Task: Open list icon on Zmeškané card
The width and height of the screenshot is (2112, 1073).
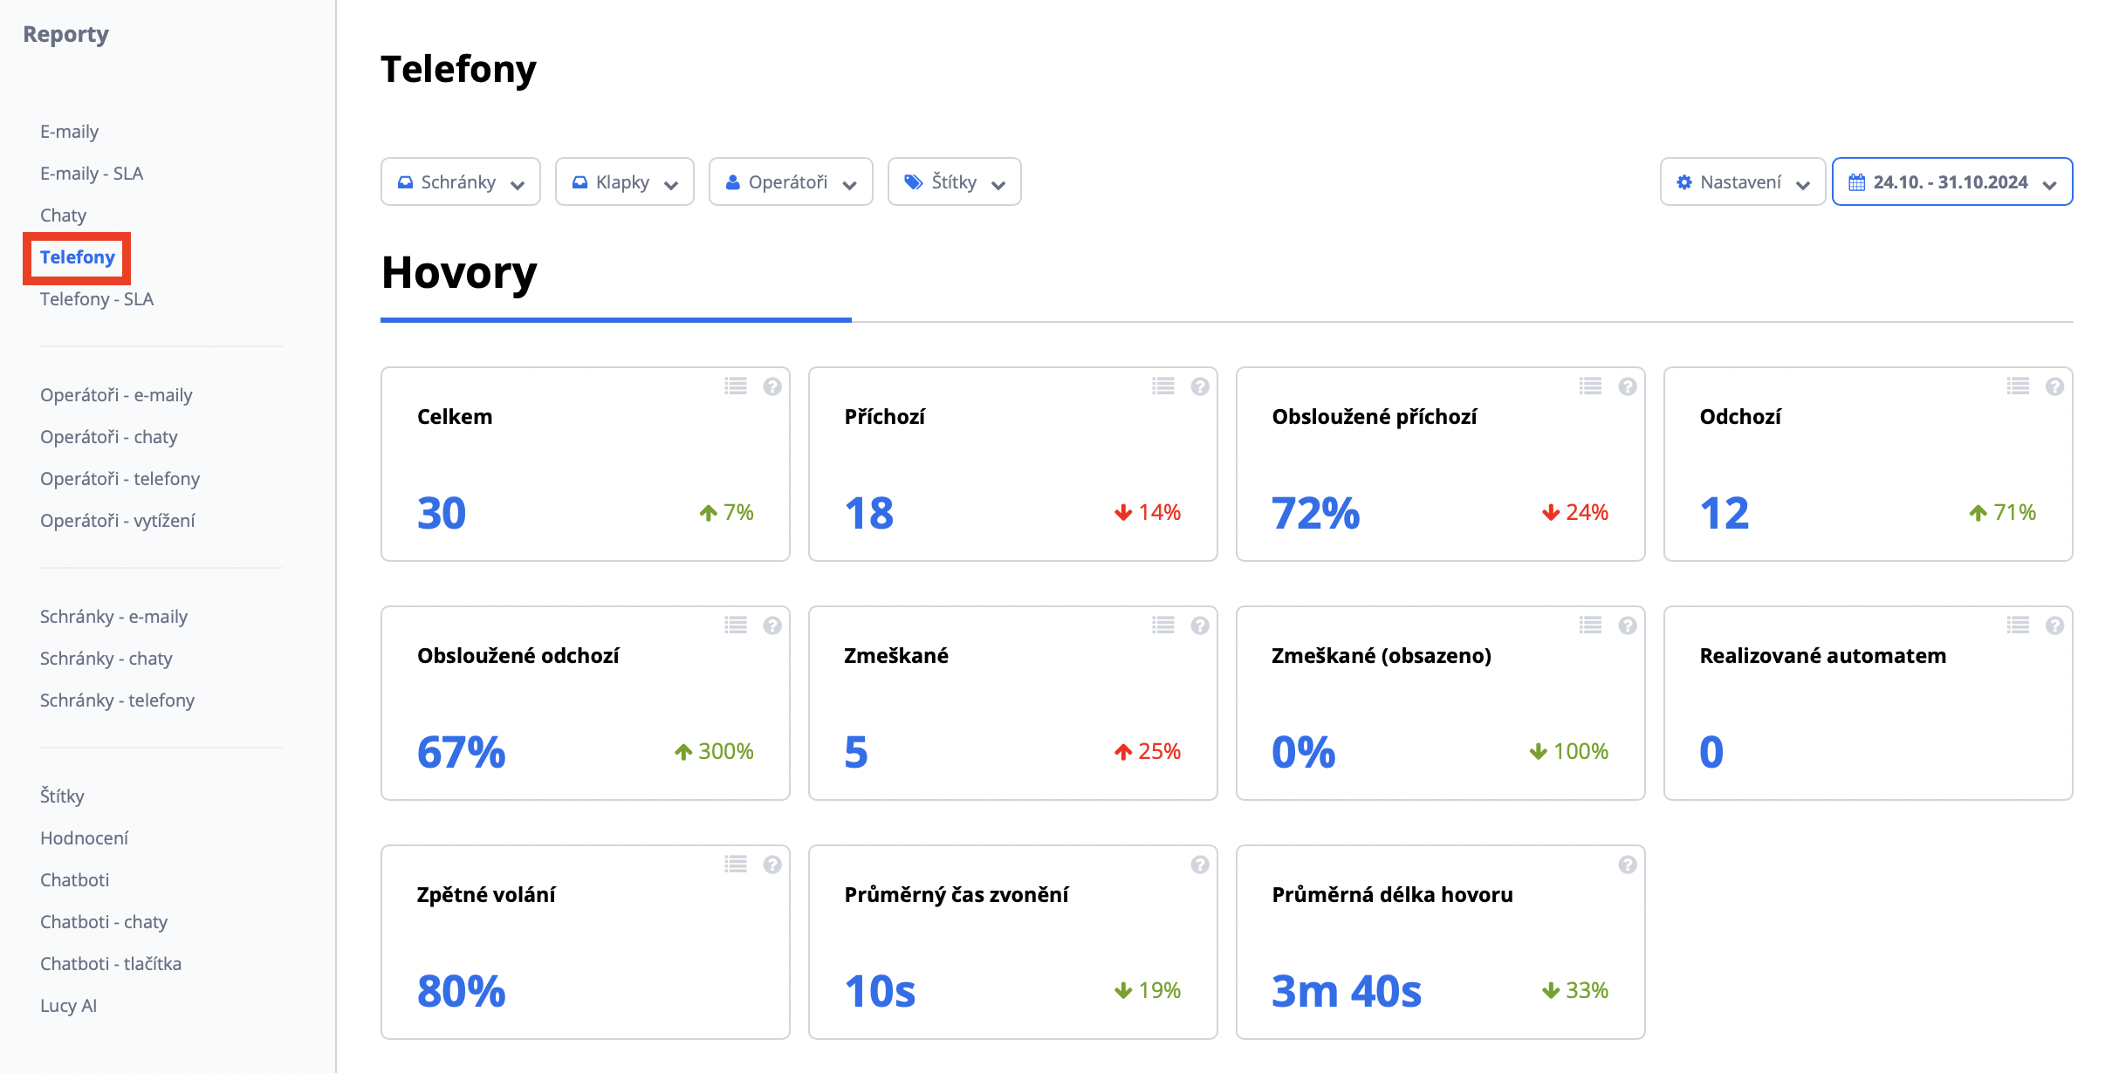Action: click(x=1163, y=625)
